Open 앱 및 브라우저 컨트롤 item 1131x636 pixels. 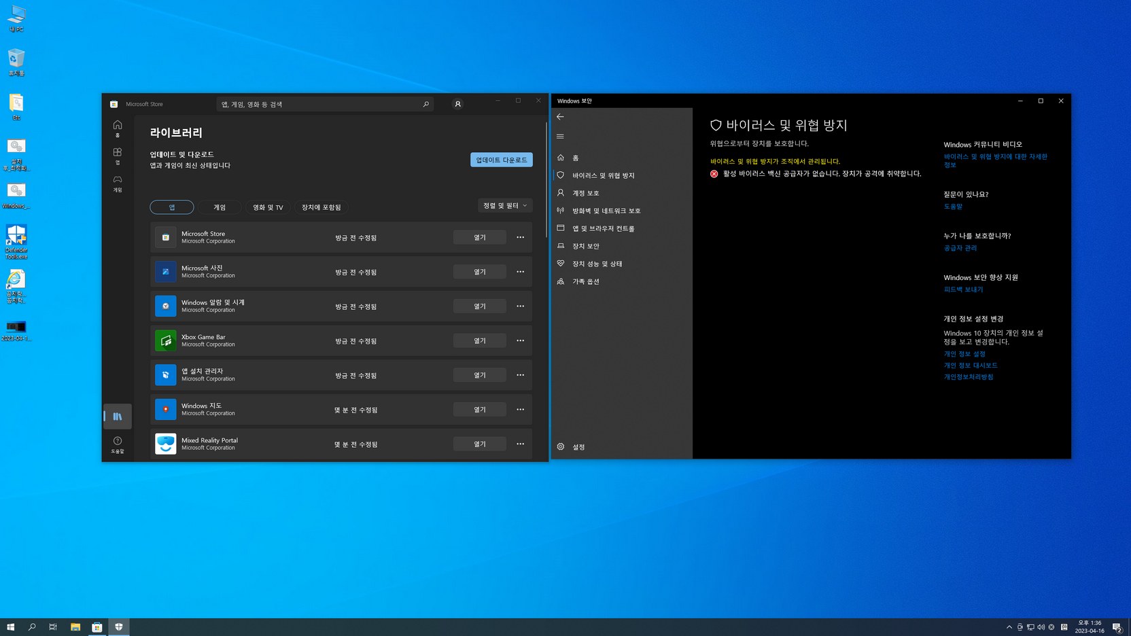(x=622, y=228)
